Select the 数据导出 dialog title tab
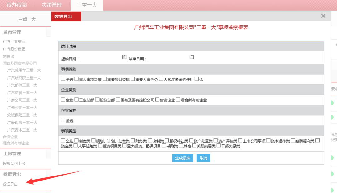Image resolution: width=337 pixels, height=193 pixels. pyautogui.click(x=66, y=17)
